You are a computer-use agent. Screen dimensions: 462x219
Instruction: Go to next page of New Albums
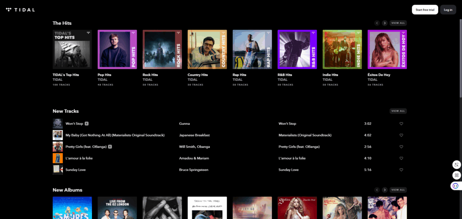[x=384, y=190]
